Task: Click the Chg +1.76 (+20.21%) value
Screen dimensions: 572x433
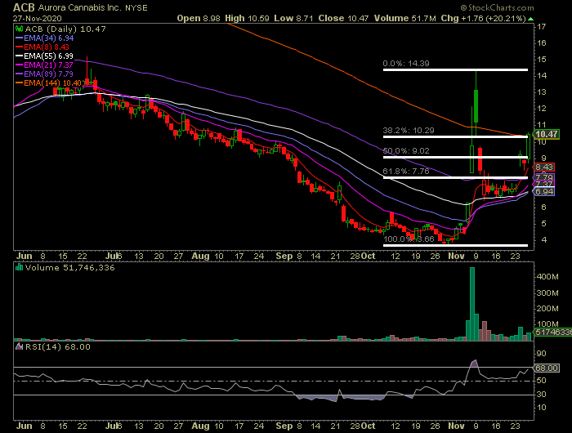Action: click(x=483, y=18)
